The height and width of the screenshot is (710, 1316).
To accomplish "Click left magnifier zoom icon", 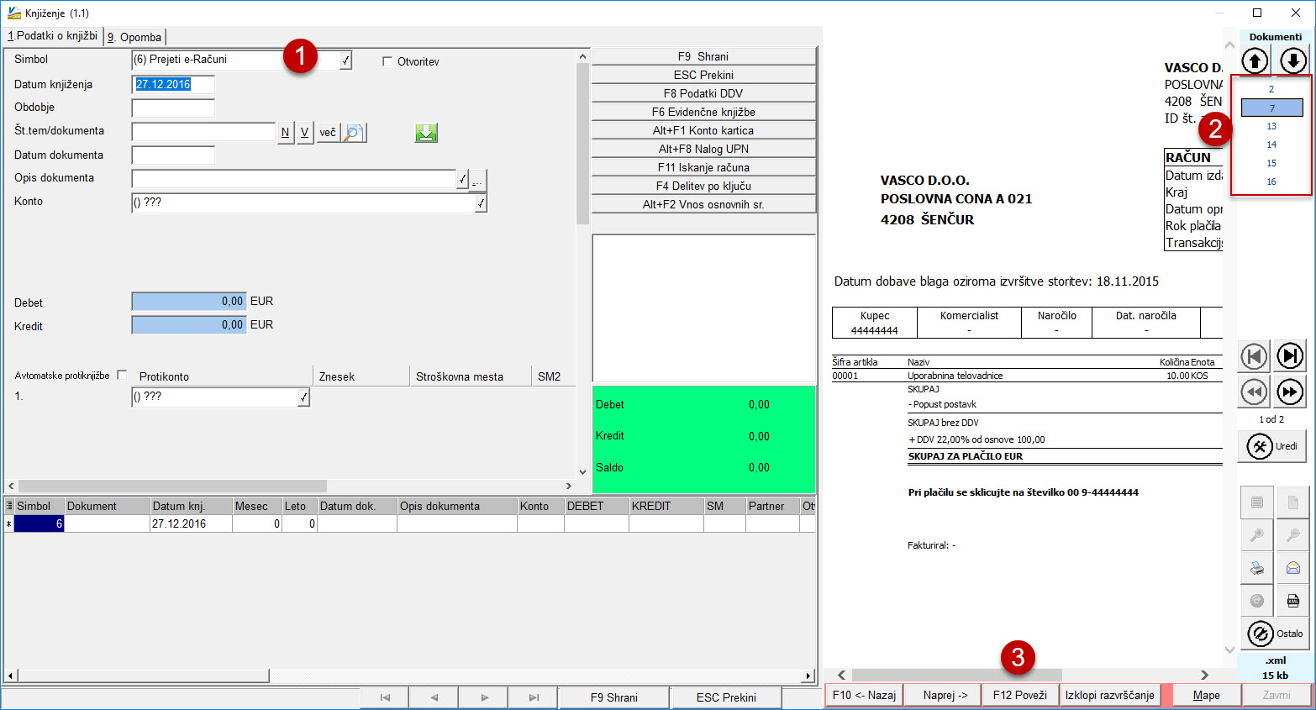I will click(x=1257, y=535).
